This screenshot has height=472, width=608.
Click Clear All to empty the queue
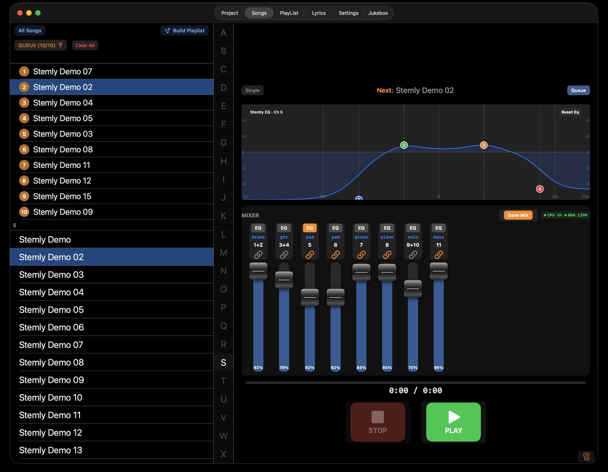click(x=85, y=45)
